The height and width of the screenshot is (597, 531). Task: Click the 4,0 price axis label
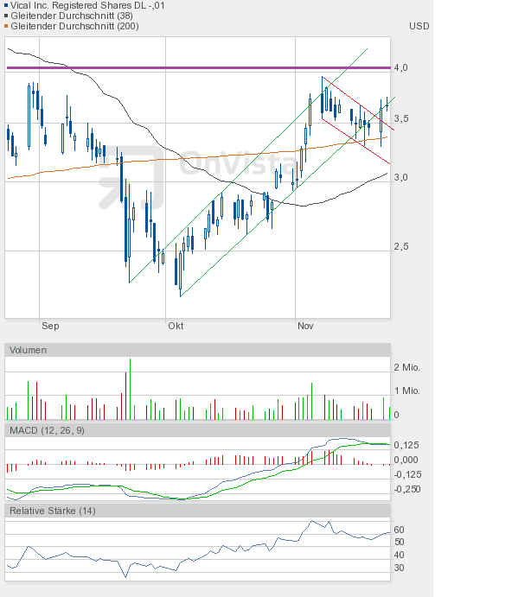[x=400, y=67]
